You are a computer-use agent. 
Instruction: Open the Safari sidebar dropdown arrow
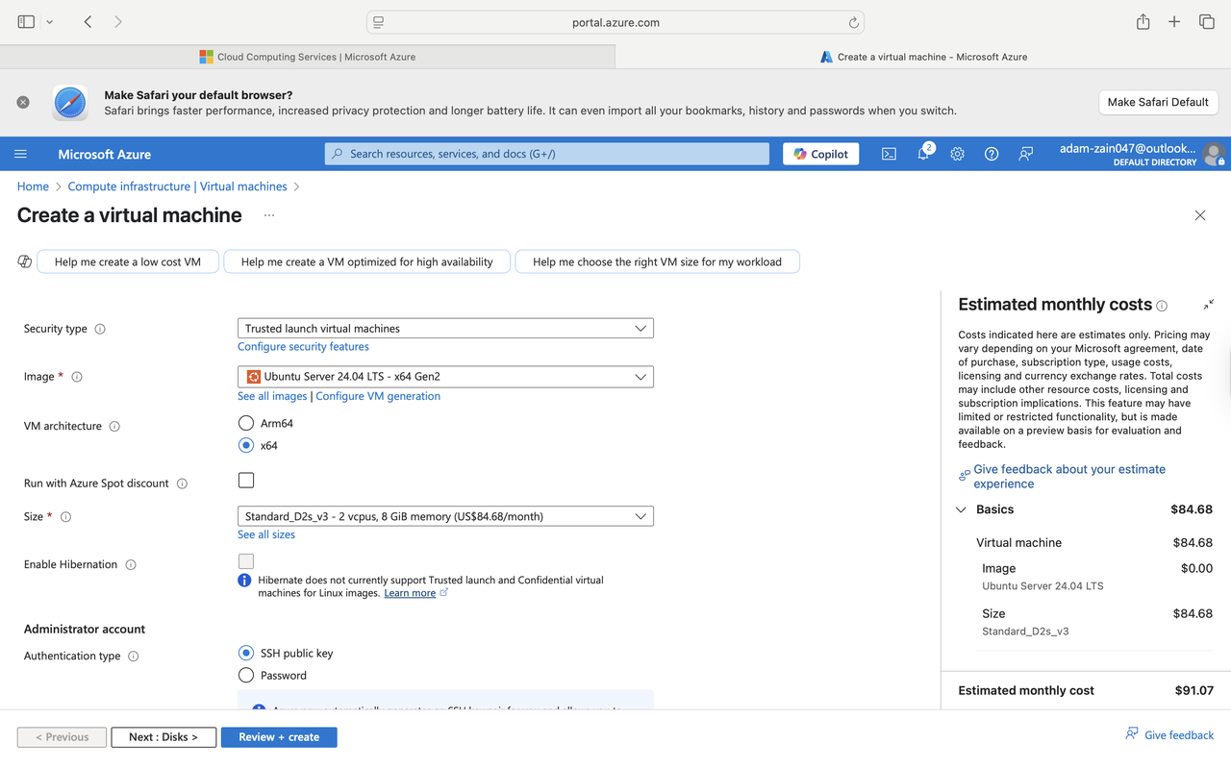(50, 21)
